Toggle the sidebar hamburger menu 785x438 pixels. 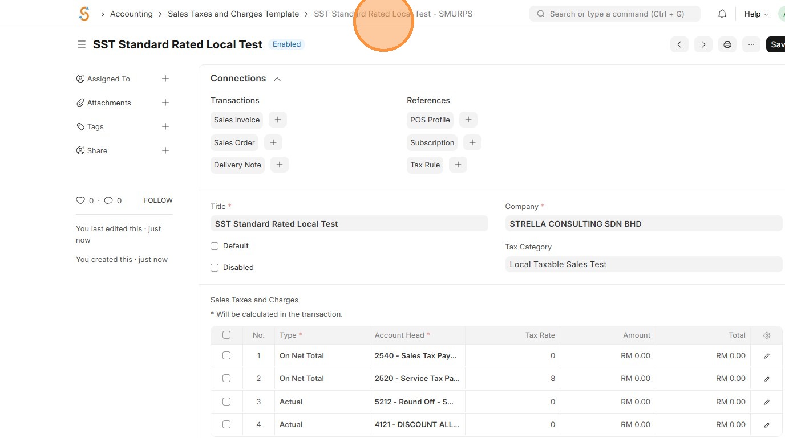pyautogui.click(x=82, y=44)
